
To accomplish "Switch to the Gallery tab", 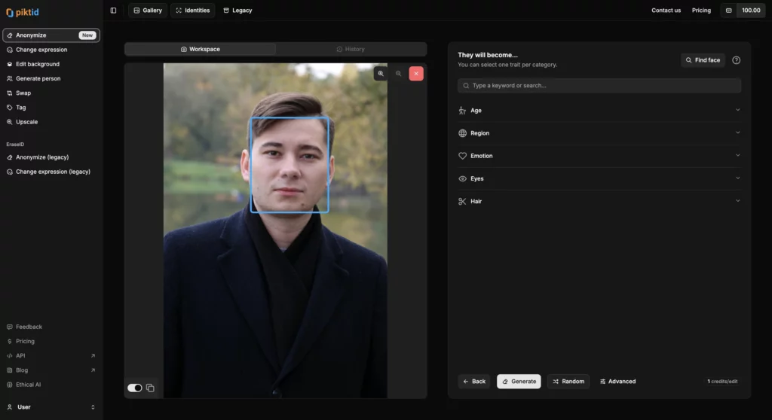I will (148, 11).
